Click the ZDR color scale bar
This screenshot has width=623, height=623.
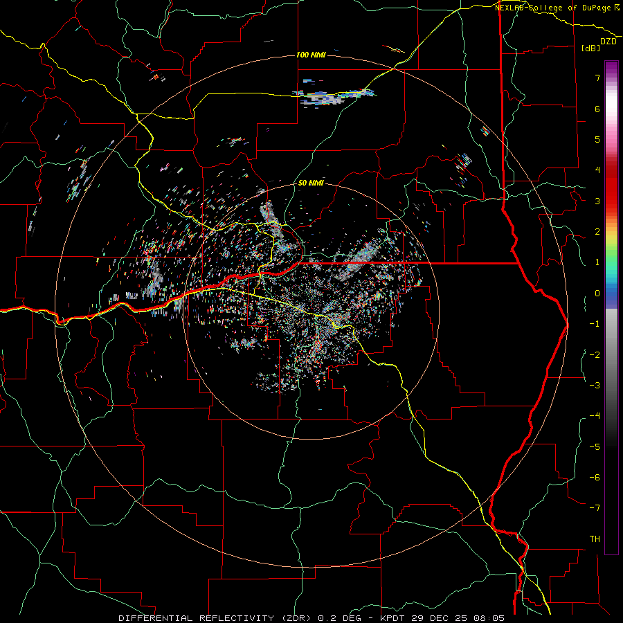[x=611, y=307]
